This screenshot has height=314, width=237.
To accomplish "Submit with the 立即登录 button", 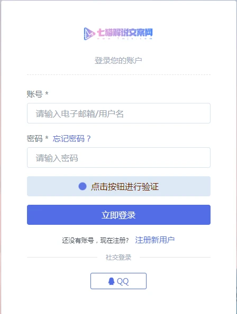I will pyautogui.click(x=118, y=215).
